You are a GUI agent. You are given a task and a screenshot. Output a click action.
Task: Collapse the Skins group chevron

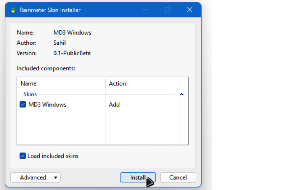tap(182, 94)
